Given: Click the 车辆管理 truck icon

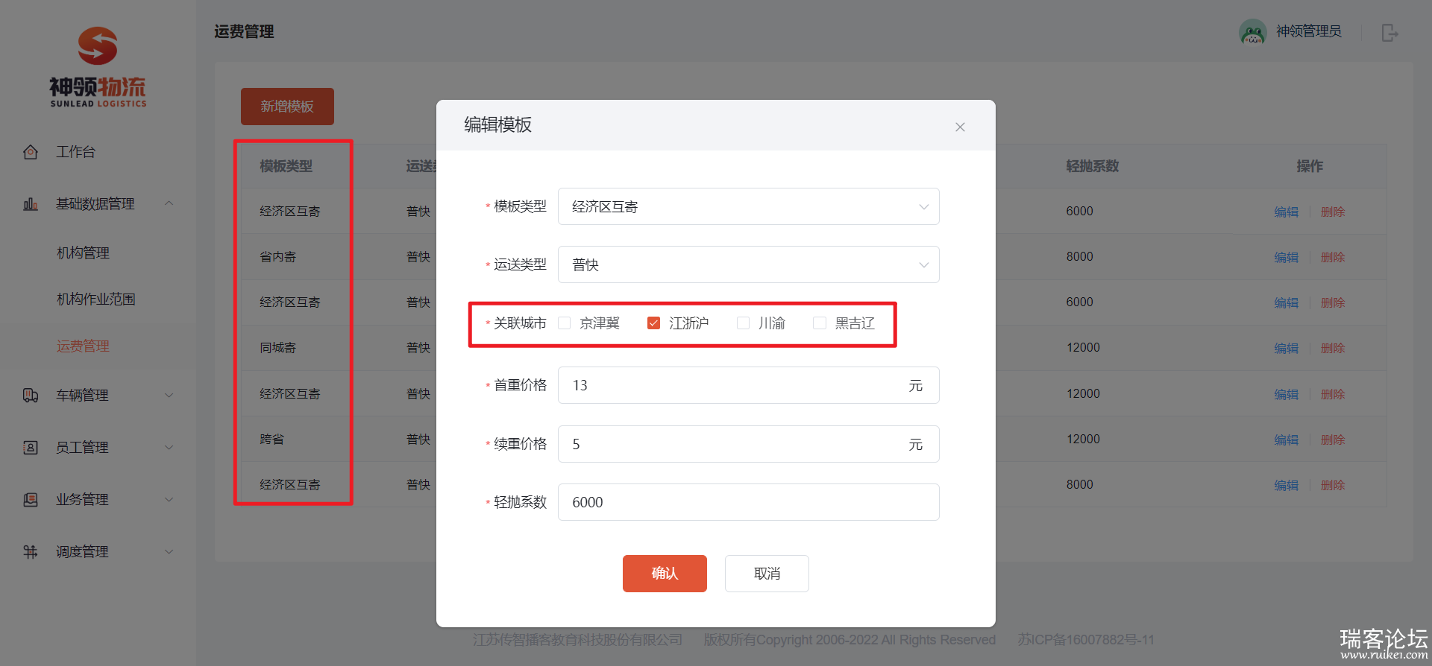Looking at the screenshot, I should pos(31,396).
